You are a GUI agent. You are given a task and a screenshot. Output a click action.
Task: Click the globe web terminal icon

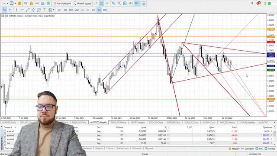click(48, 3)
